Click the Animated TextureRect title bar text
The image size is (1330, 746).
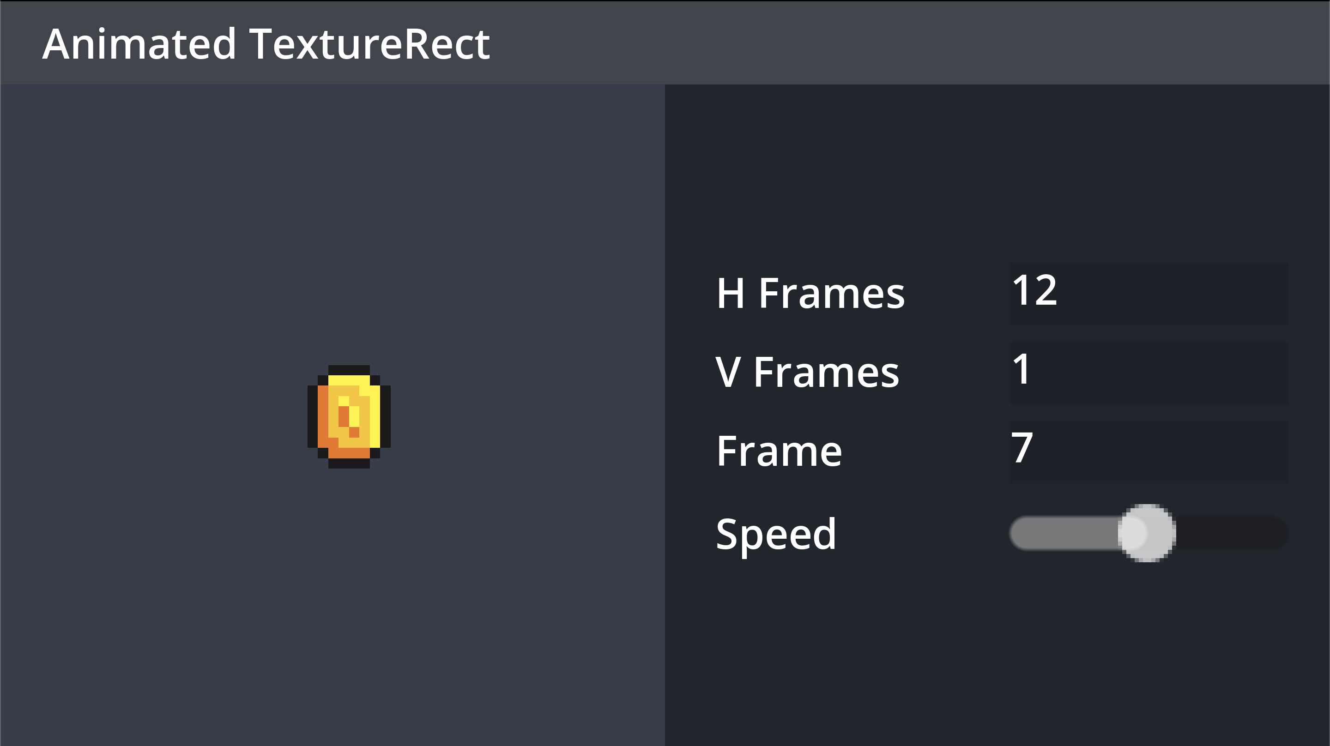coord(266,44)
